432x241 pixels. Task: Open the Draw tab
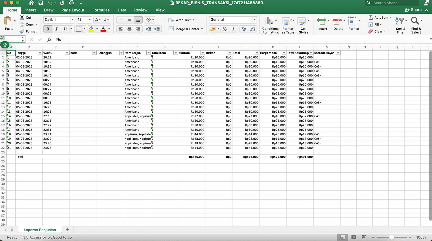click(49, 10)
